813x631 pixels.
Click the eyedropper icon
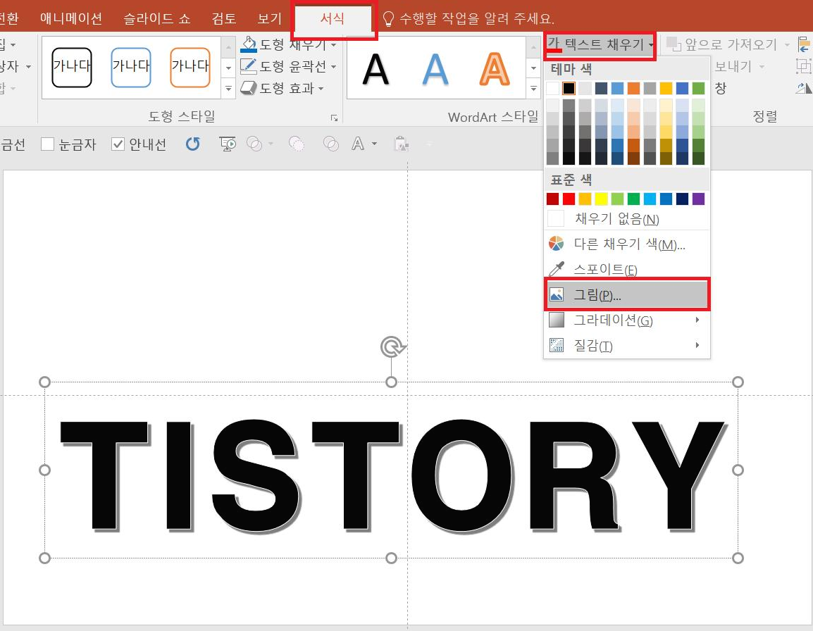pos(556,269)
